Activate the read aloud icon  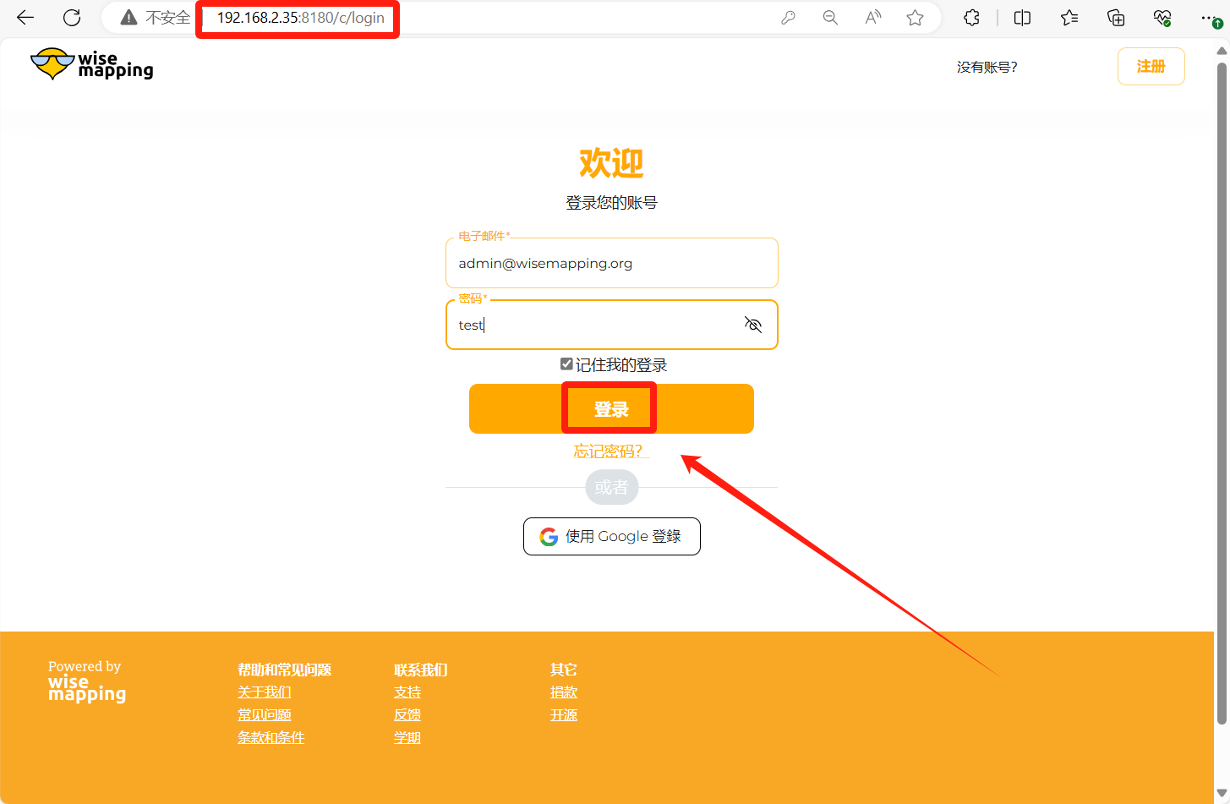coord(872,18)
